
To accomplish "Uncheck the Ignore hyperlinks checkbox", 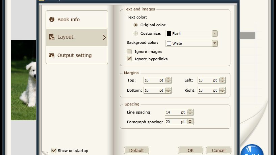I will tap(129, 59).
